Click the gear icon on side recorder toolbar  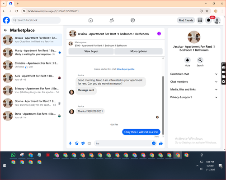tap(224, 81)
